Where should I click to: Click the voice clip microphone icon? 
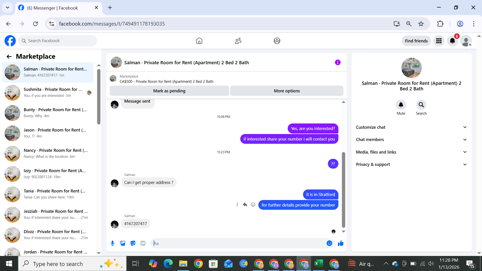112,243
